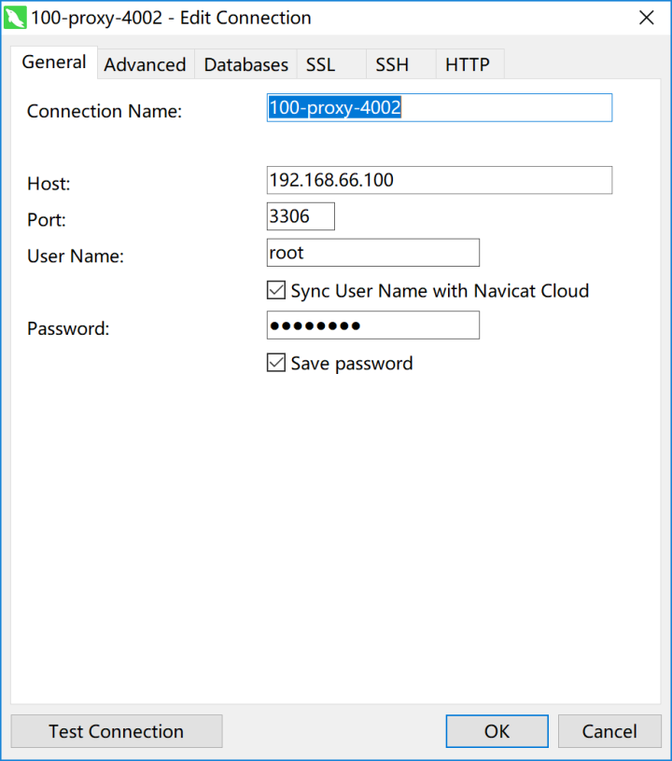The width and height of the screenshot is (672, 761).
Task: Open the Databases tab
Action: coord(246,64)
